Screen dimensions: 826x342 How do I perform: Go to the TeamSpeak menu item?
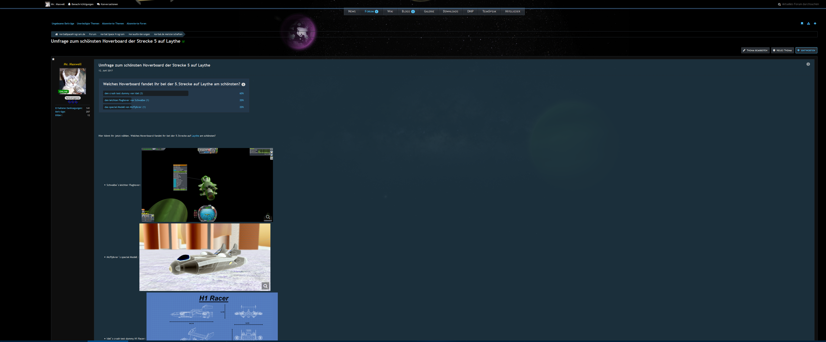[x=489, y=11]
